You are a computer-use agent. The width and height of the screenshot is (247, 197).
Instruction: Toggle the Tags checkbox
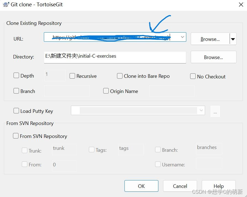pos(92,150)
